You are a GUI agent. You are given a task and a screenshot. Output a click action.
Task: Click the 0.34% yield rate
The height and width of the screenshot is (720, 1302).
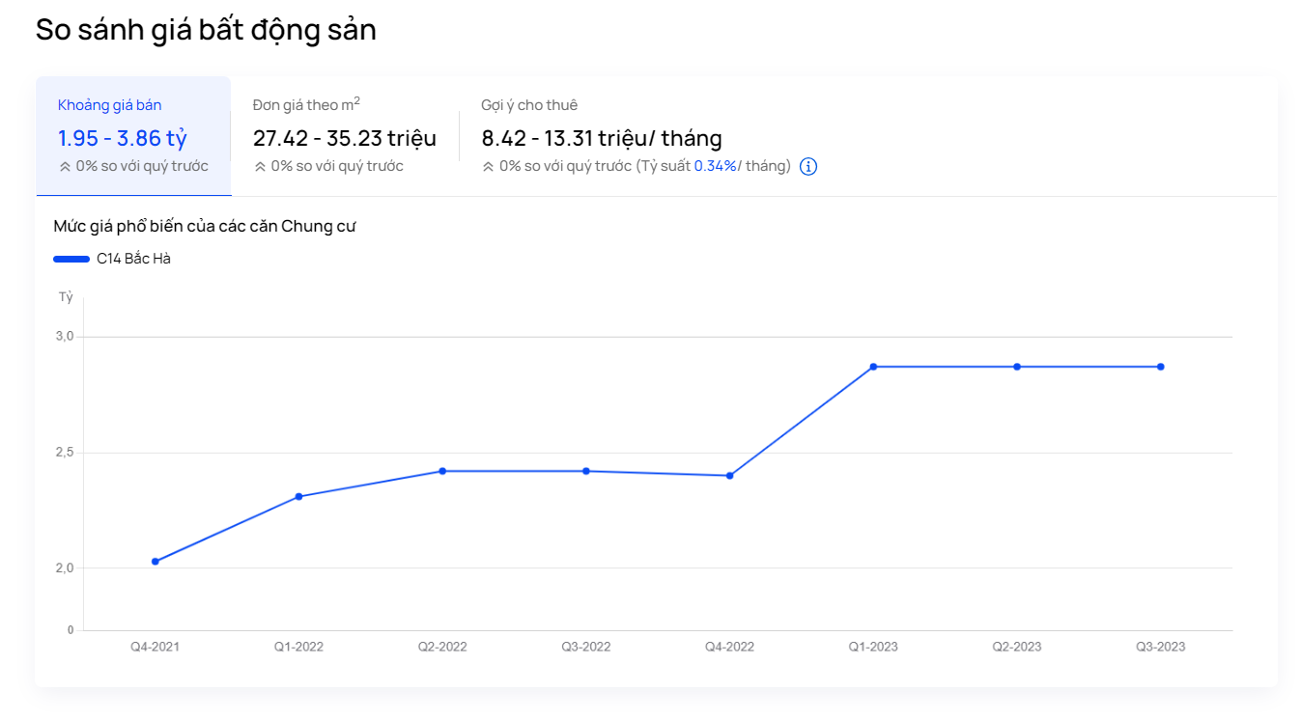(716, 166)
